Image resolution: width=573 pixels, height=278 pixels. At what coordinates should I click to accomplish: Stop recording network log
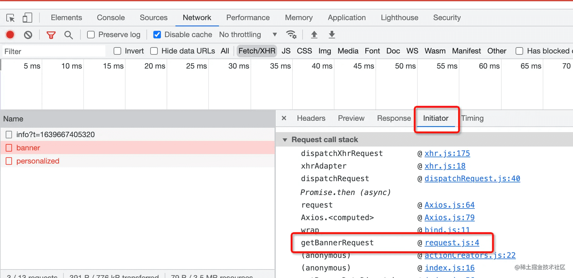pos(10,35)
